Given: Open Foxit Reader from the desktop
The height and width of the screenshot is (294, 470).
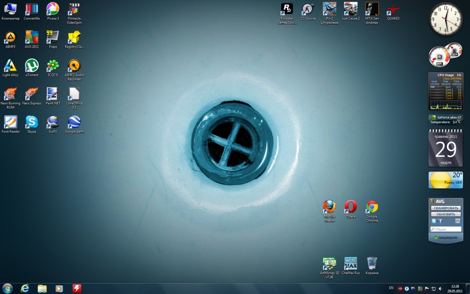Looking at the screenshot, I should [x=10, y=124].
